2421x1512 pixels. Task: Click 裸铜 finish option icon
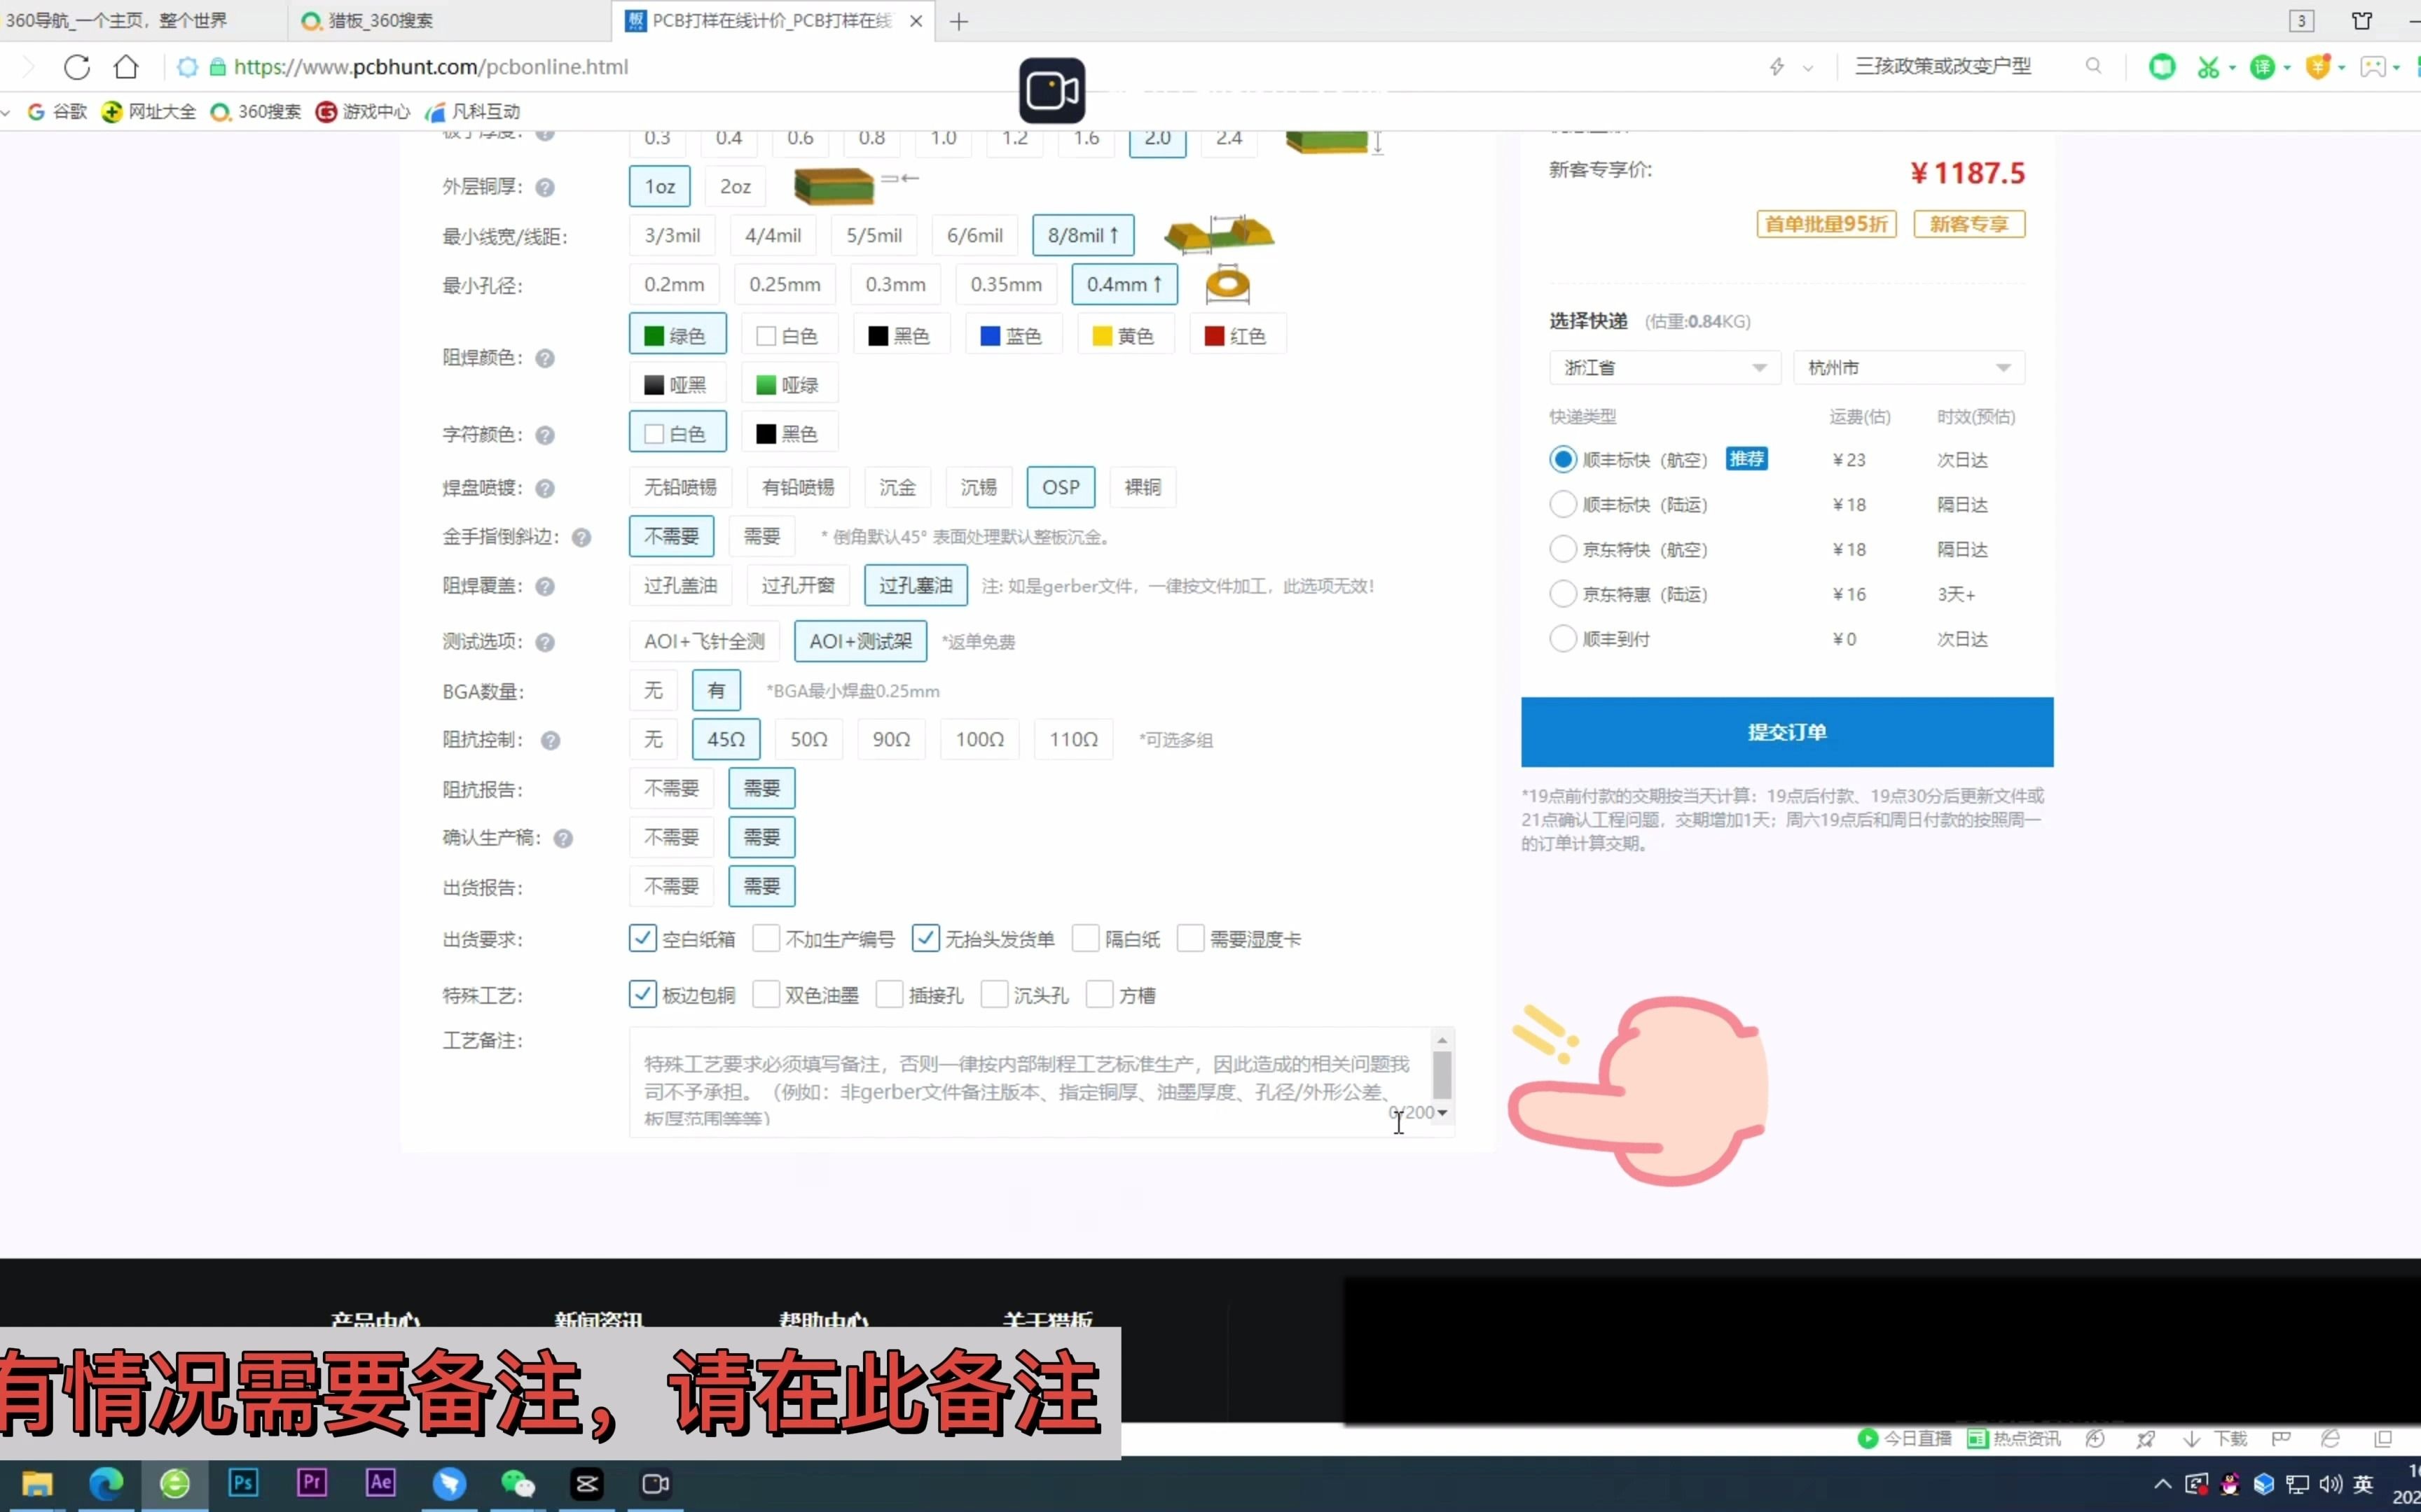pos(1143,486)
